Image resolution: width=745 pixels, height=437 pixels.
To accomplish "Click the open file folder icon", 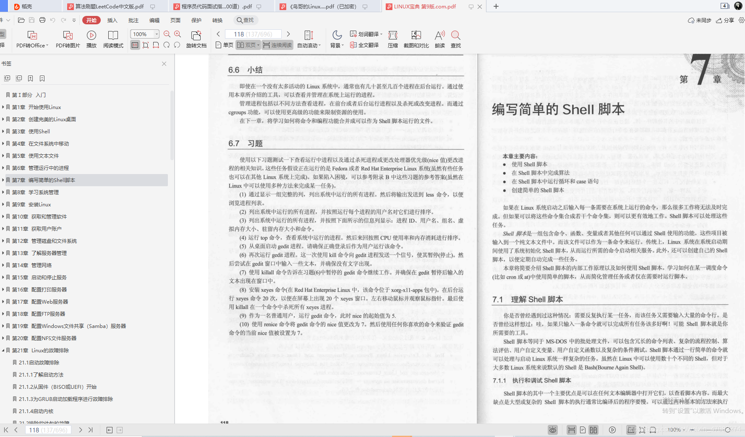I will tap(21, 20).
